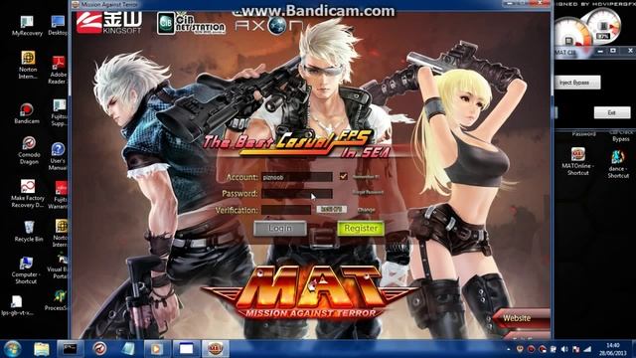Viewport: 636px width, 358px height.
Task: Open Adobe Reader desktop icon
Action: pyautogui.click(x=59, y=70)
